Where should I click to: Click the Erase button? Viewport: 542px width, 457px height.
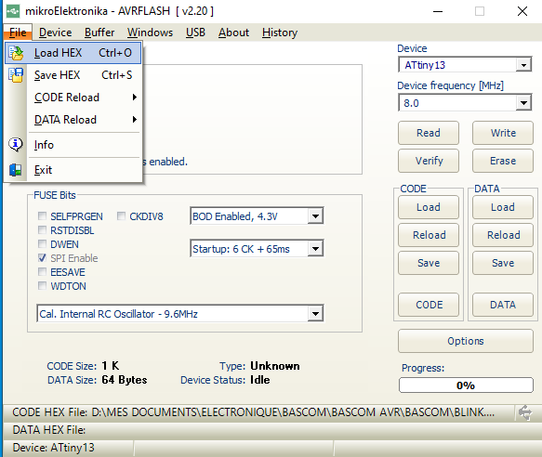503,161
